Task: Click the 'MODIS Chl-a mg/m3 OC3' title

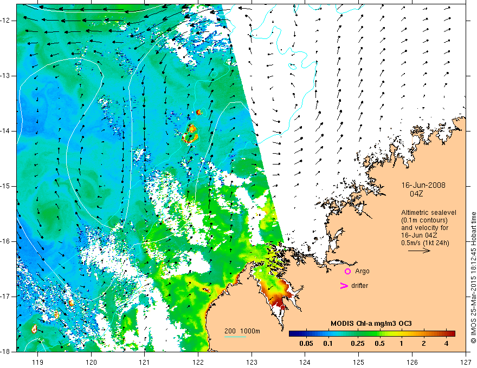Action: point(371,324)
